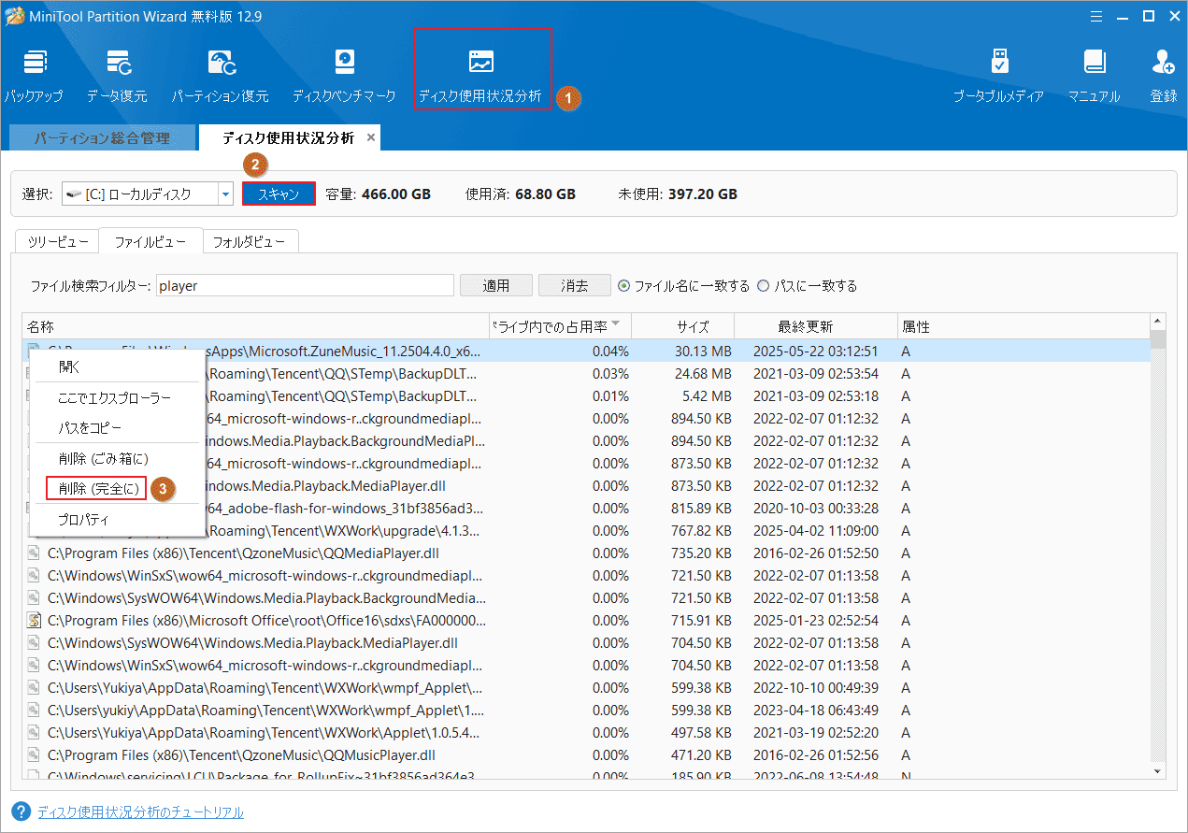Image resolution: width=1188 pixels, height=833 pixels.
Task: Sort by 最終更新 column header
Action: [816, 326]
